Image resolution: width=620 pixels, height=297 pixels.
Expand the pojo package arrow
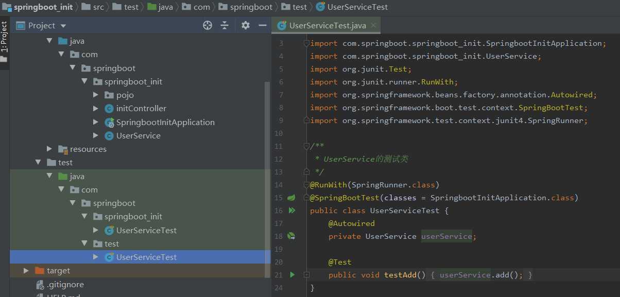(x=96, y=95)
